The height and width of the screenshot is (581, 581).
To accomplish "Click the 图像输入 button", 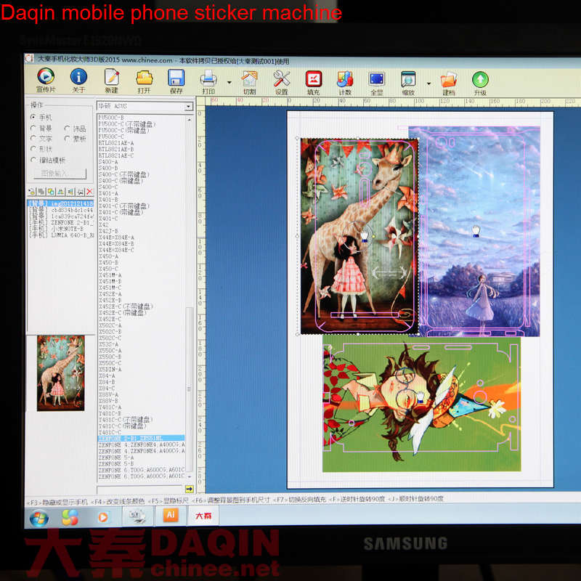I will click(x=60, y=173).
